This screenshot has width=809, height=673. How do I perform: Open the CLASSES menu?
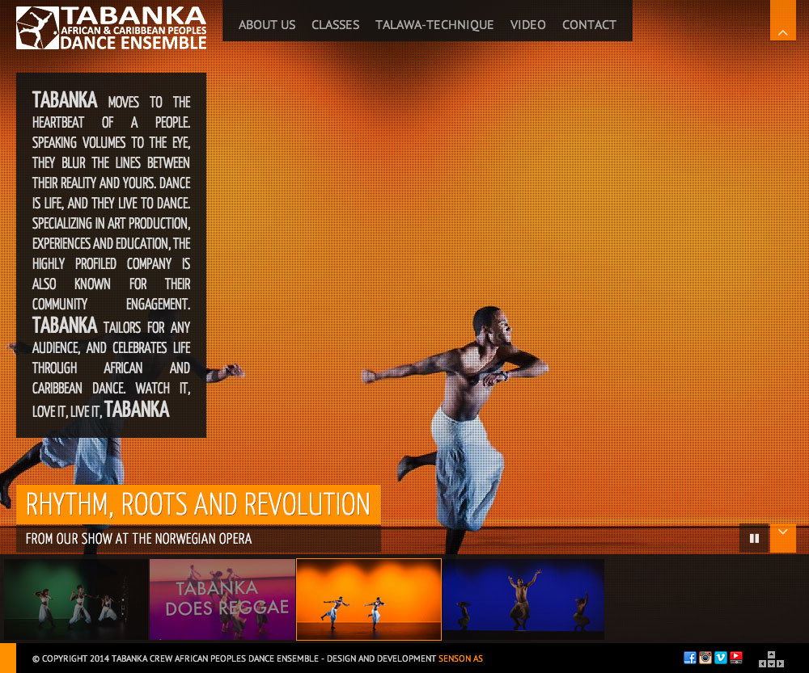tap(335, 25)
